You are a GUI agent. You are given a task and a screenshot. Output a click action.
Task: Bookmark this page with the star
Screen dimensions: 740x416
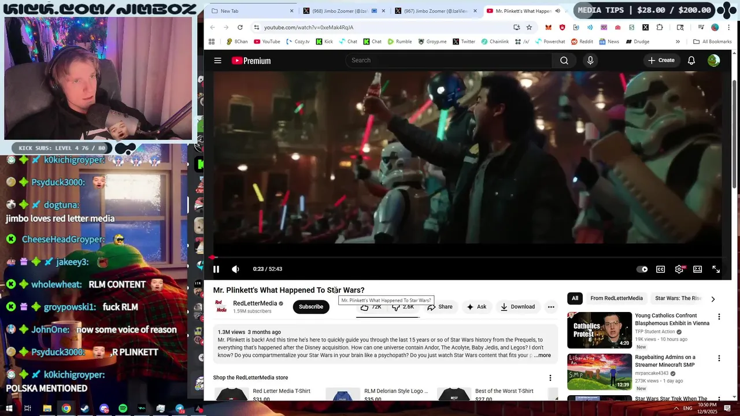pos(529,27)
